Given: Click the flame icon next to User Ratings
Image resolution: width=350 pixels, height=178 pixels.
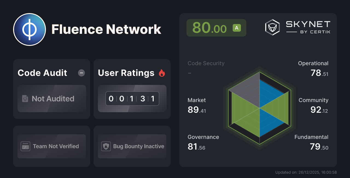Looking at the screenshot, I should (x=162, y=73).
